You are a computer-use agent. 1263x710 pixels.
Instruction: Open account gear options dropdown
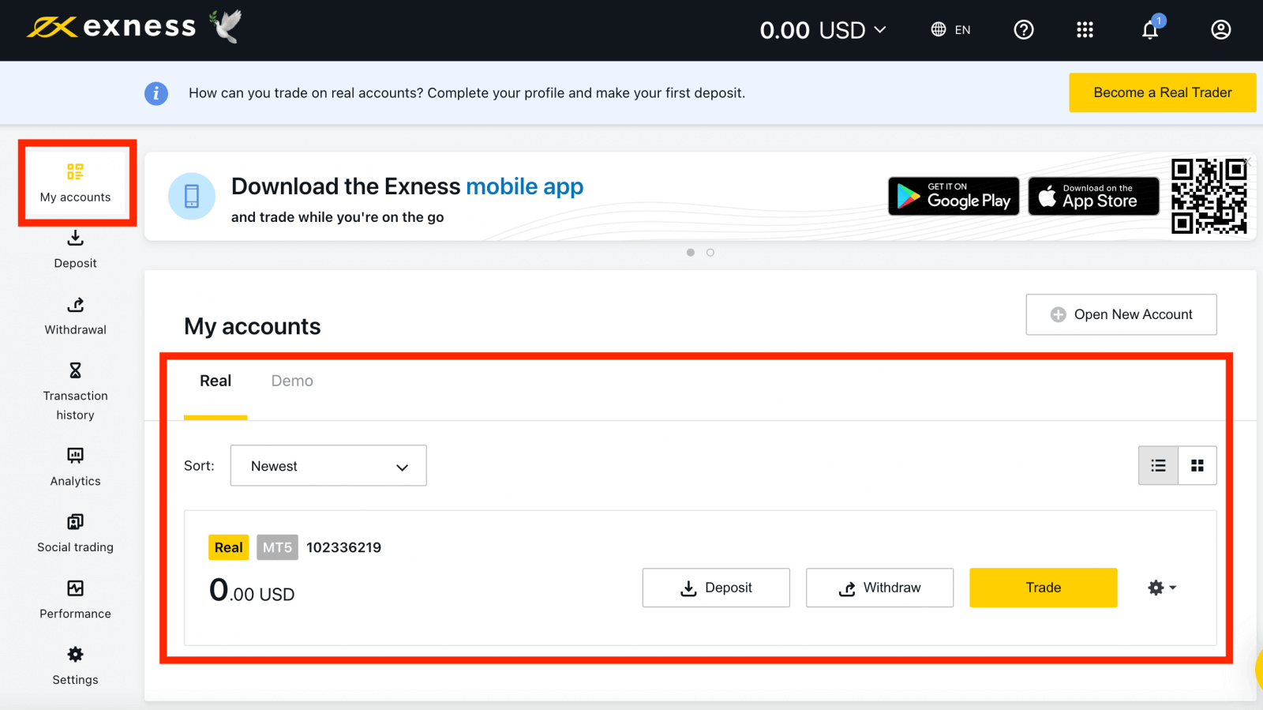point(1161,588)
